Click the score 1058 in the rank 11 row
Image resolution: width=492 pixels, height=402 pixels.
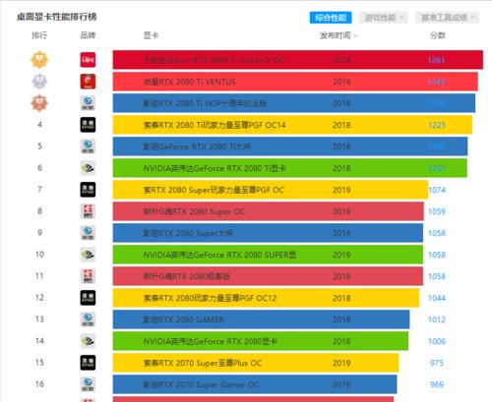(437, 276)
